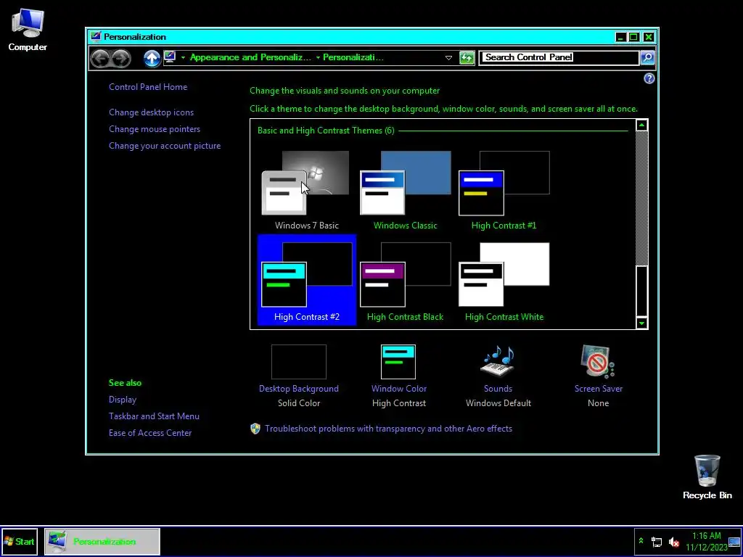
Task: Show hidden tray icons arrow
Action: pos(641,540)
